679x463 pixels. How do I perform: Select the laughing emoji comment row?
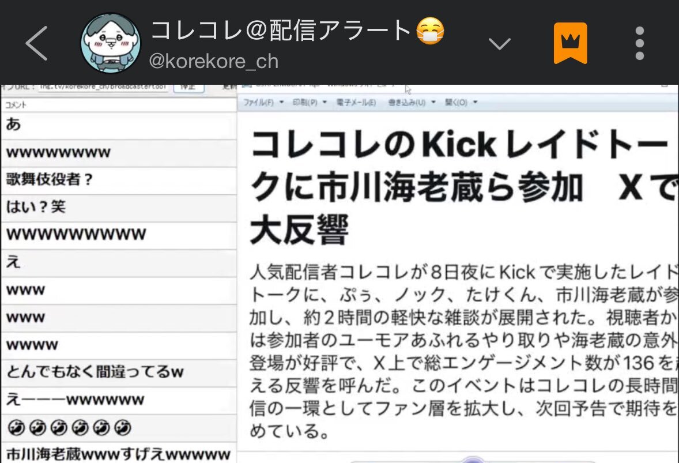click(x=119, y=428)
